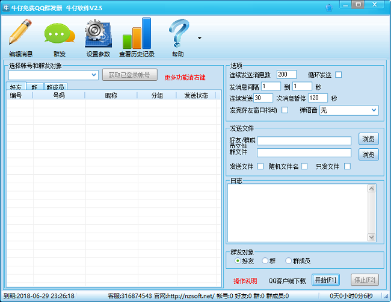This screenshot has height=302, width=391.
Task: Open the 操作说明 link
Action: click(x=245, y=280)
